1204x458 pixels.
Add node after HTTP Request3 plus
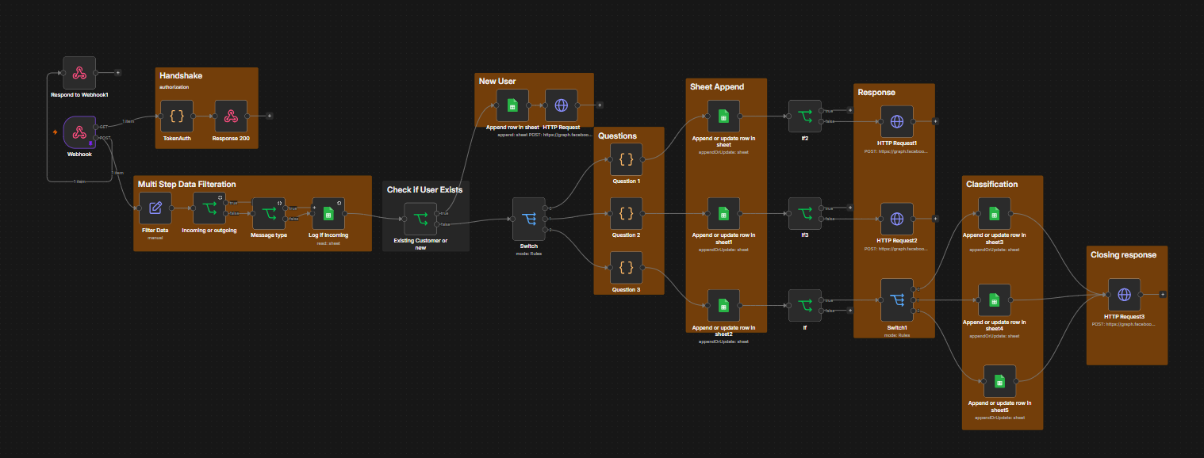point(1164,295)
